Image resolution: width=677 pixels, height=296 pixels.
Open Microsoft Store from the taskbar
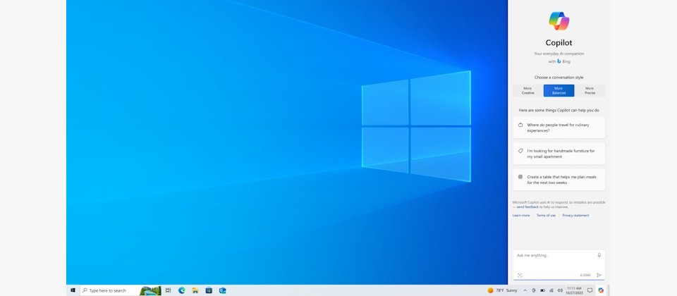[209, 290]
